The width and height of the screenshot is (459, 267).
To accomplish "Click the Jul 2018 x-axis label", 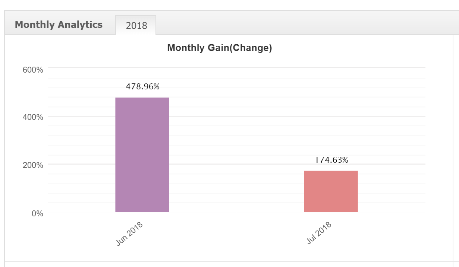I will (x=319, y=233).
